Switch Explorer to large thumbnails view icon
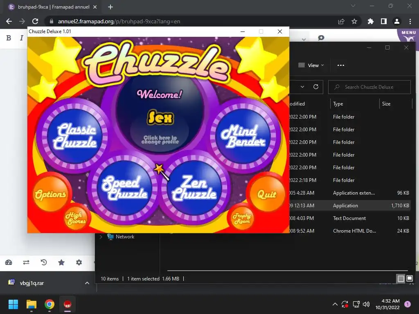The width and height of the screenshot is (419, 314). click(x=409, y=279)
